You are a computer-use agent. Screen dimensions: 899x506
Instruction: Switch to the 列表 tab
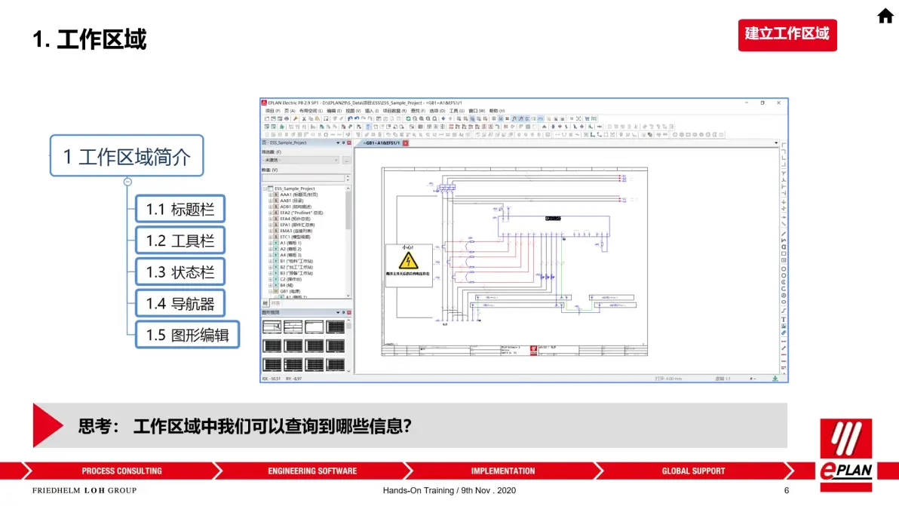tap(276, 303)
